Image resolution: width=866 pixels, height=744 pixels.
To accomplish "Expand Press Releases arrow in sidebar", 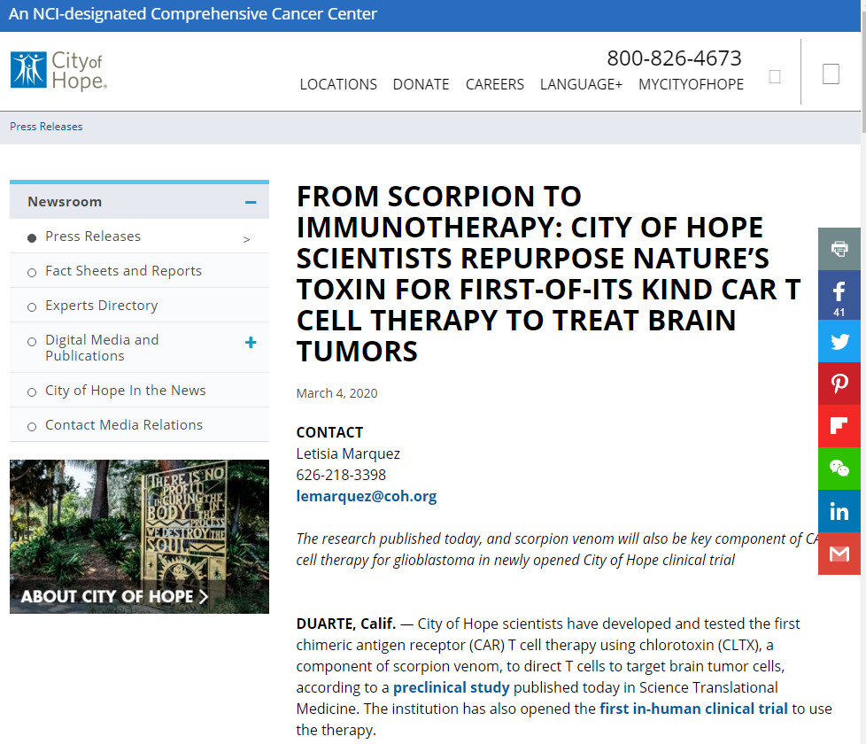I will pyautogui.click(x=247, y=239).
